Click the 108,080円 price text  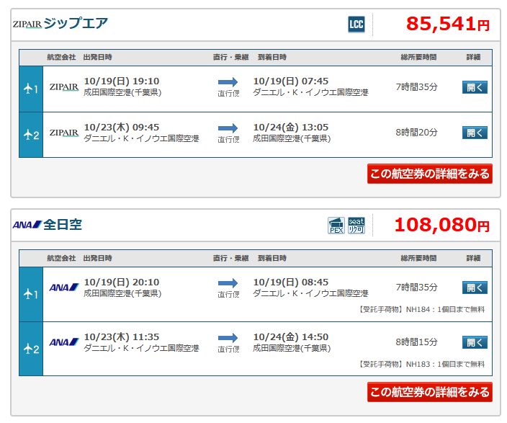[x=442, y=225]
